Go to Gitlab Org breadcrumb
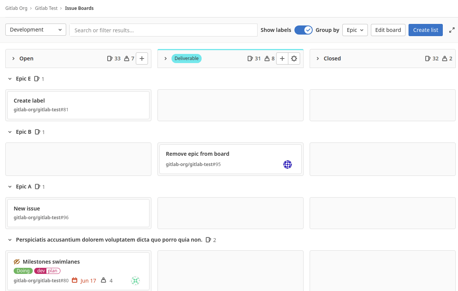This screenshot has width=458, height=291. coord(16,8)
